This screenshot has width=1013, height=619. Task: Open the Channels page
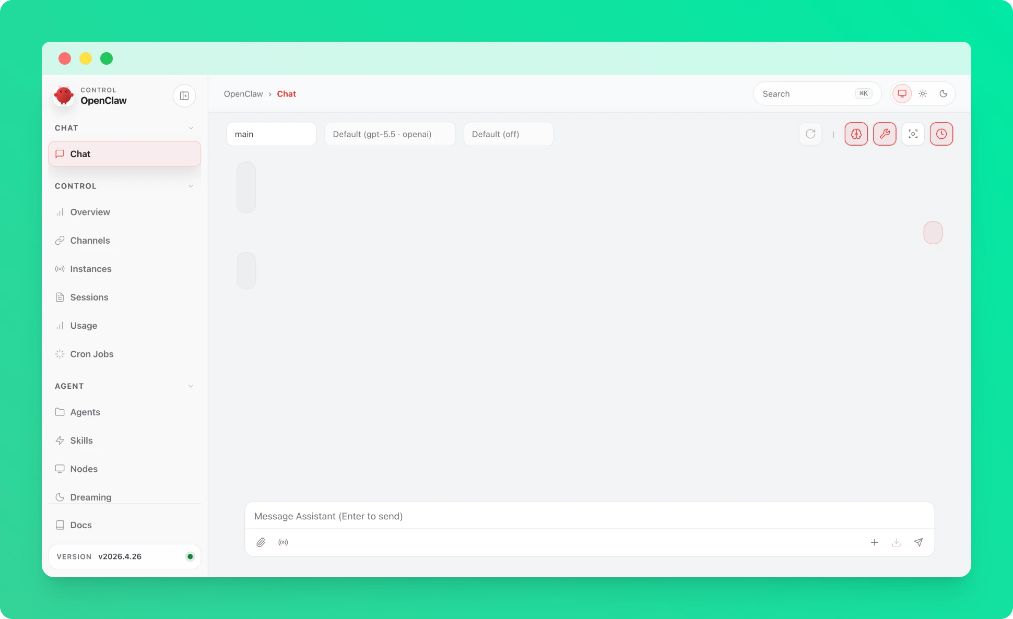[x=90, y=241]
